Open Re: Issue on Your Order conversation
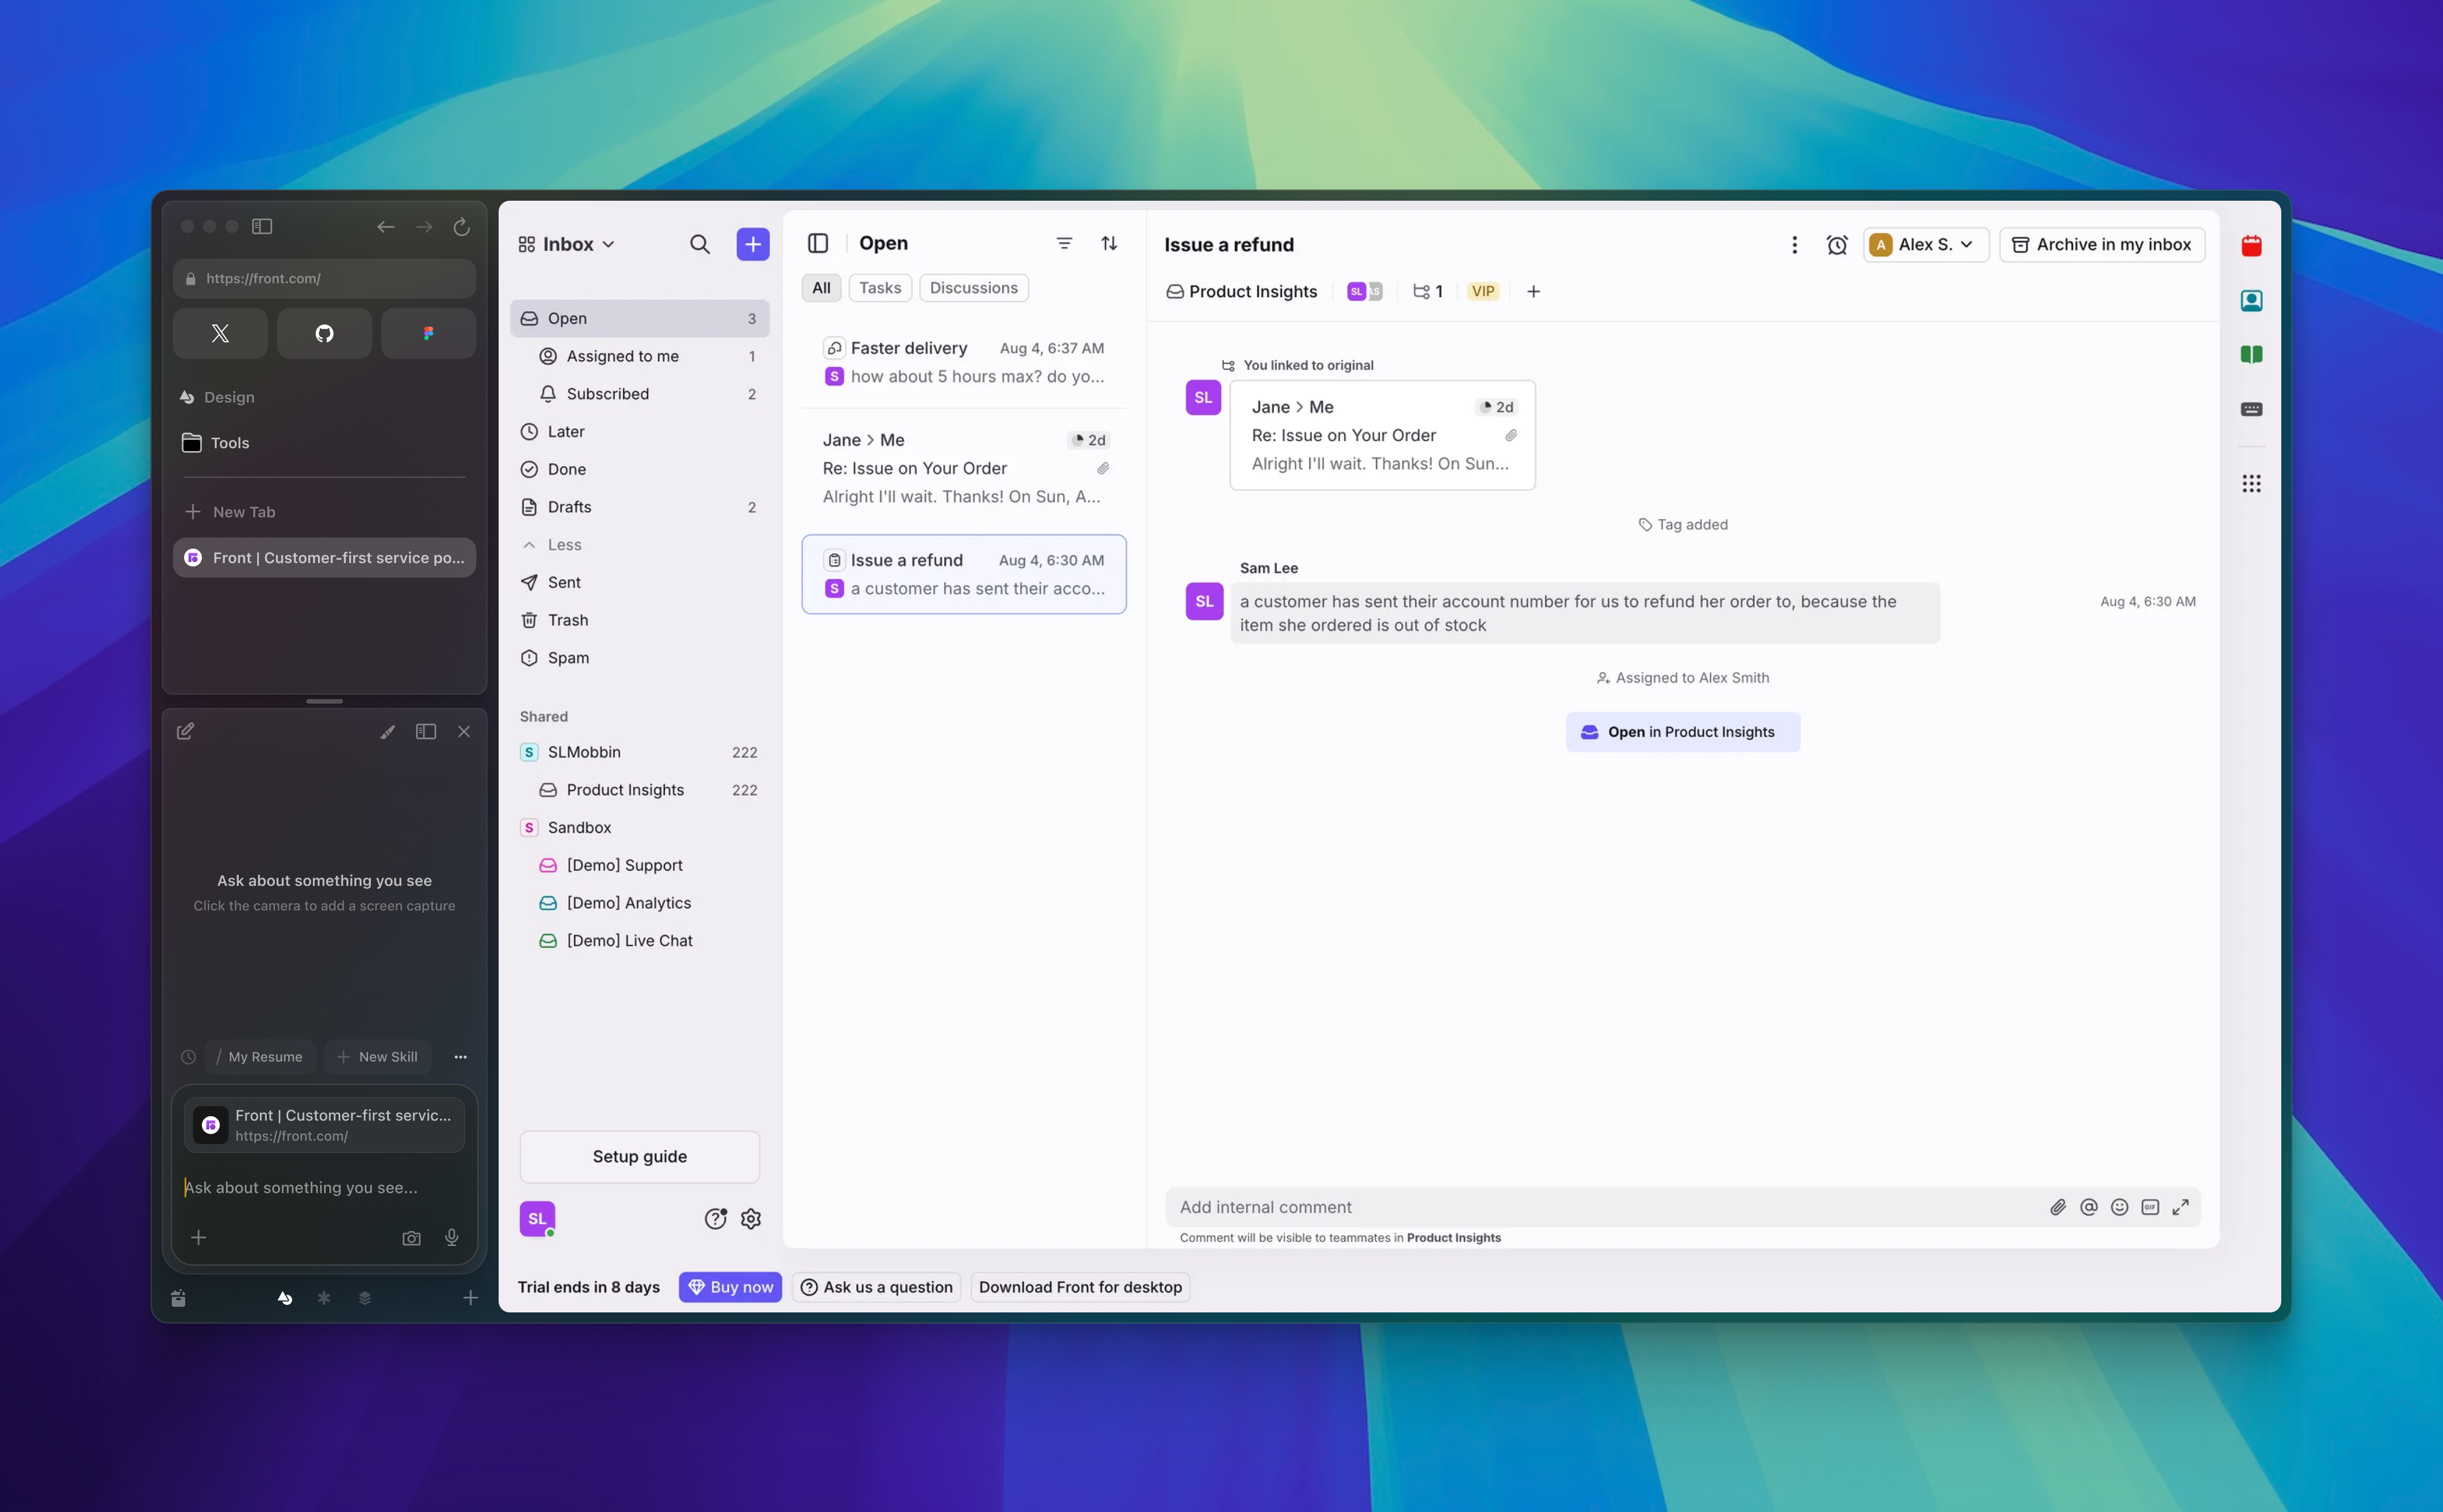The width and height of the screenshot is (2443, 1512). pos(963,468)
